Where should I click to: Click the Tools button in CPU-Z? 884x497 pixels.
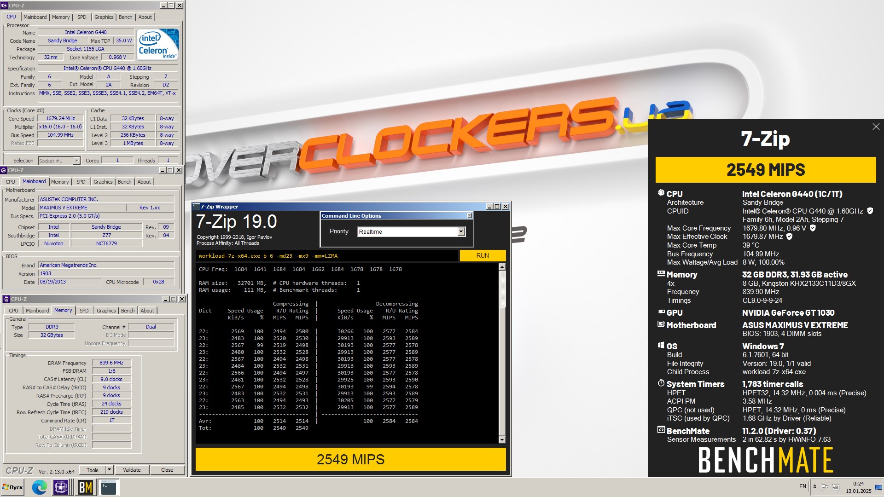pyautogui.click(x=93, y=470)
